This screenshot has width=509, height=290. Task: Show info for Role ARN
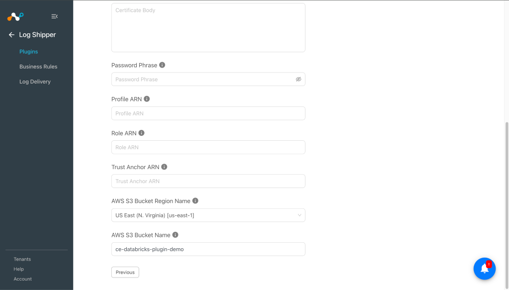(x=141, y=133)
